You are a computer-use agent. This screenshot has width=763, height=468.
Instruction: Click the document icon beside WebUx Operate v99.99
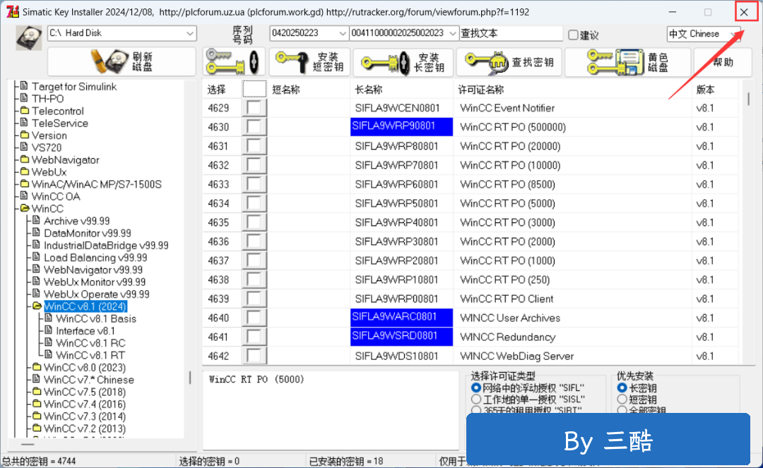(36, 294)
